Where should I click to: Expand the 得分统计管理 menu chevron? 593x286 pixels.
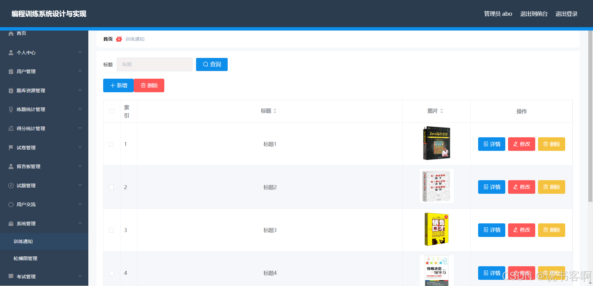[80, 128]
